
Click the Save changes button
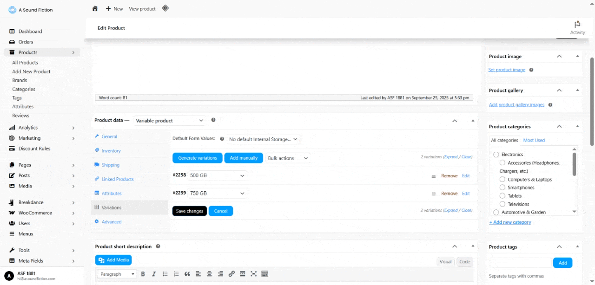point(189,211)
